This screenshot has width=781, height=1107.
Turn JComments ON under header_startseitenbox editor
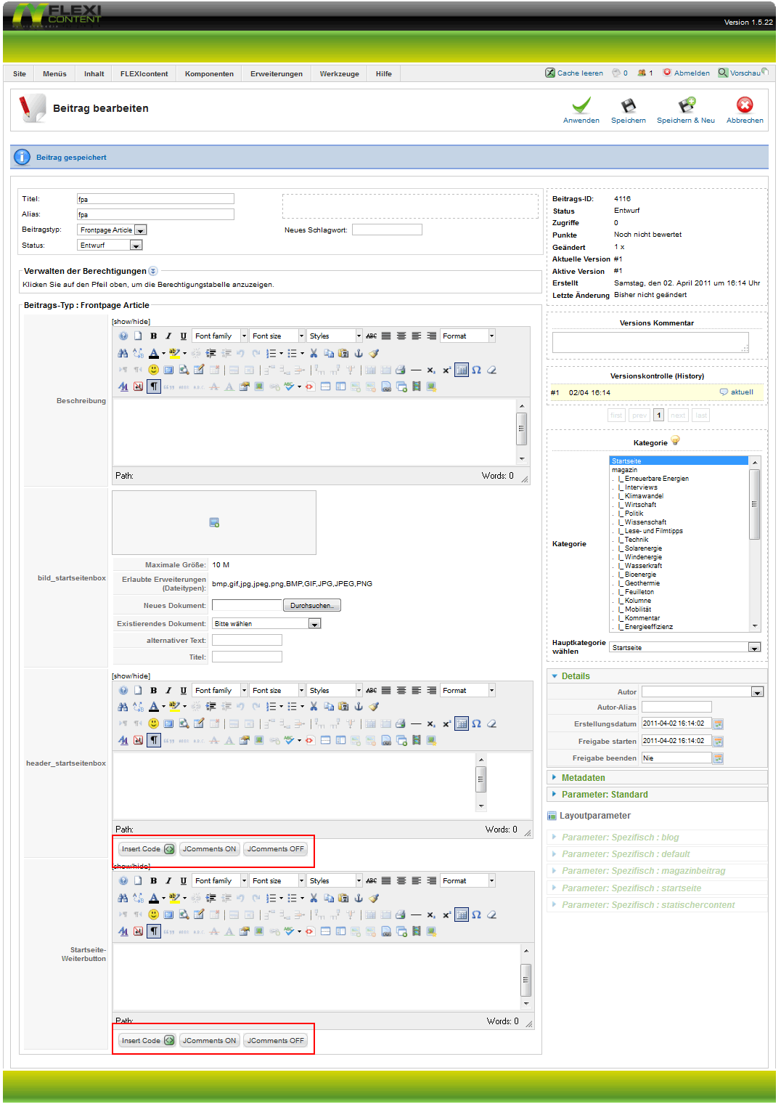click(209, 849)
